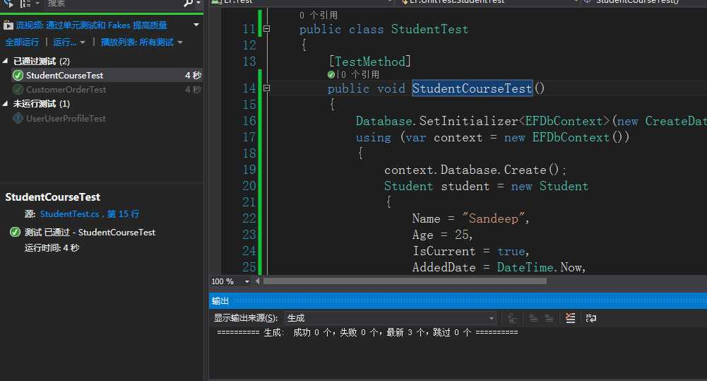Click context.Database.Create on line 19
This screenshot has width=707, height=381.
point(465,170)
